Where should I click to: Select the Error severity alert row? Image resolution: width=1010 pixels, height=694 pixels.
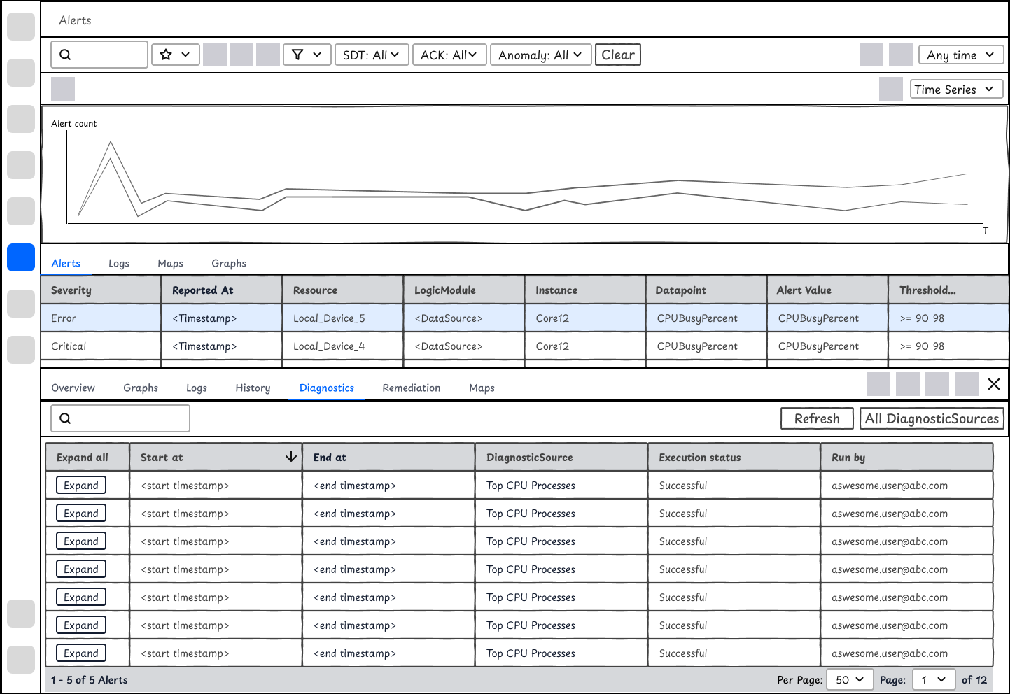525,318
